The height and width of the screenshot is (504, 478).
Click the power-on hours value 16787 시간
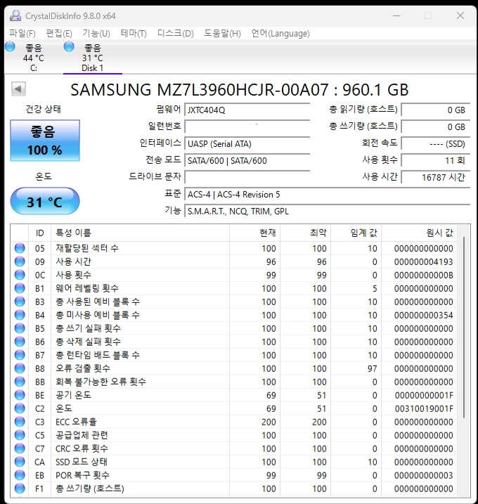click(x=436, y=177)
